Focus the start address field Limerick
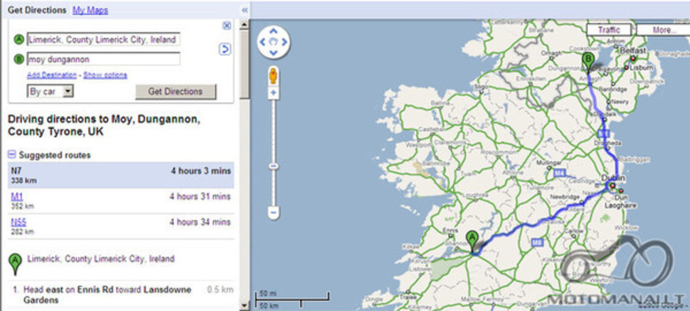 tap(103, 40)
